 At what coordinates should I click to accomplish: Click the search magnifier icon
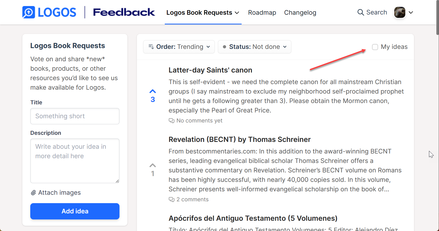(361, 12)
